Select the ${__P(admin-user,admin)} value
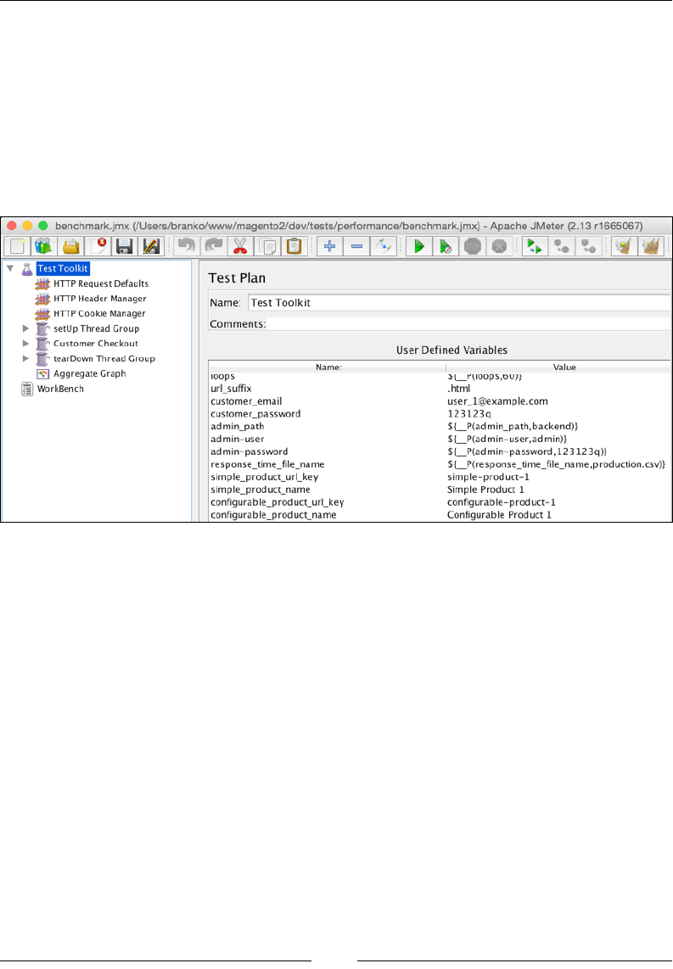 507,439
